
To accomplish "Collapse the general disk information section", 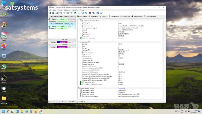I will click(x=79, y=20).
